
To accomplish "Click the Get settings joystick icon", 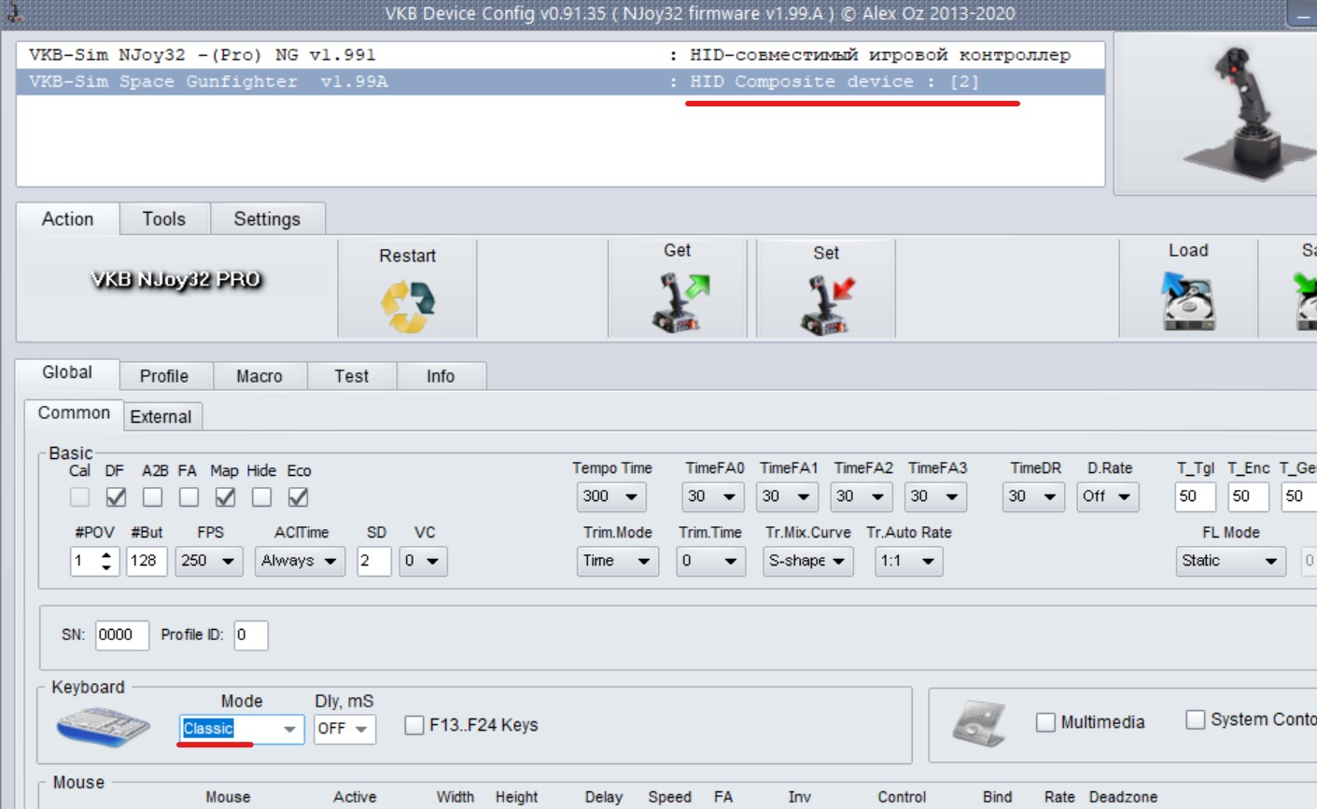I will [679, 302].
